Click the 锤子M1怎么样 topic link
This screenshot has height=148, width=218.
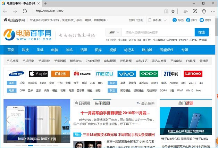pos(185,139)
